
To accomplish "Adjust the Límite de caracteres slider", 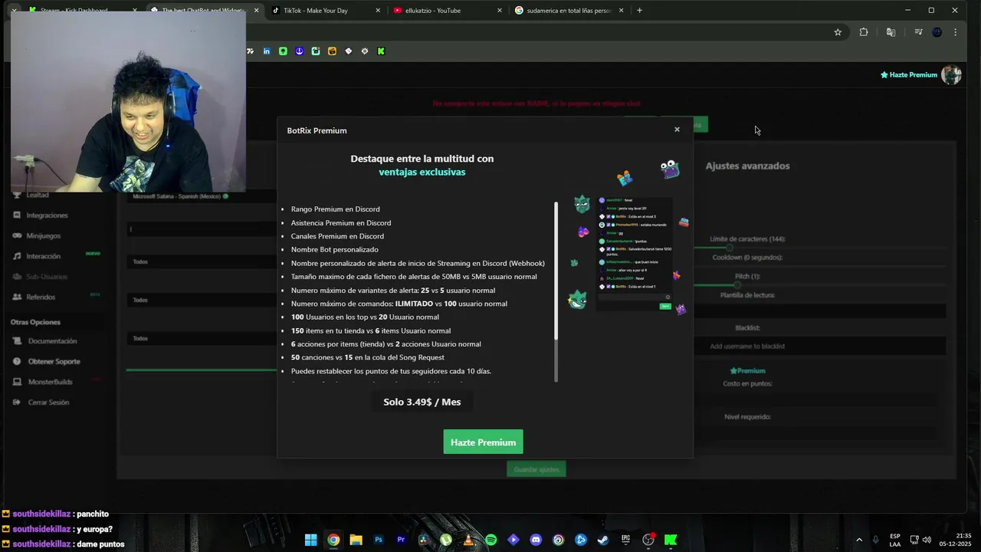I will (x=728, y=248).
